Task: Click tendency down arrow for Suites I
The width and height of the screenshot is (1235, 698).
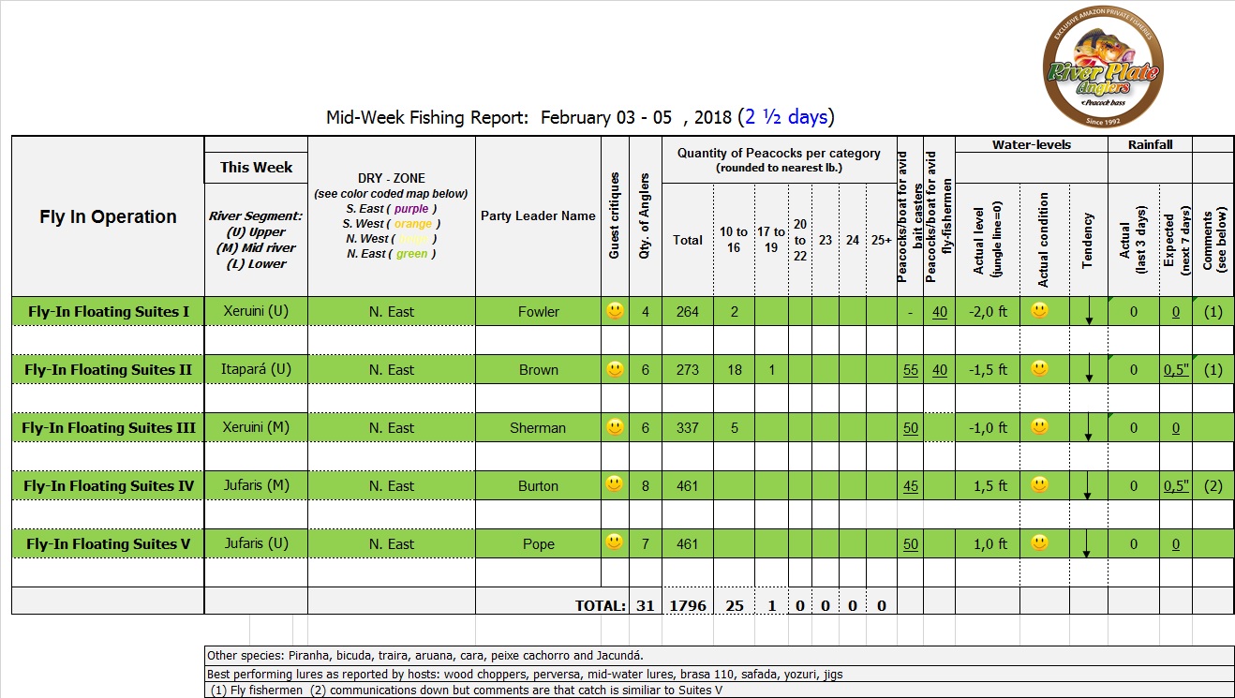Action: 1089,315
